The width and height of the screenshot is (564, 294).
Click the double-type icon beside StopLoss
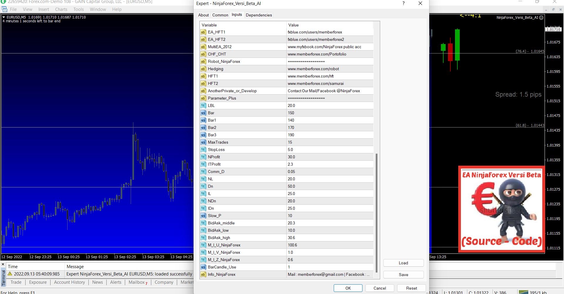203,149
